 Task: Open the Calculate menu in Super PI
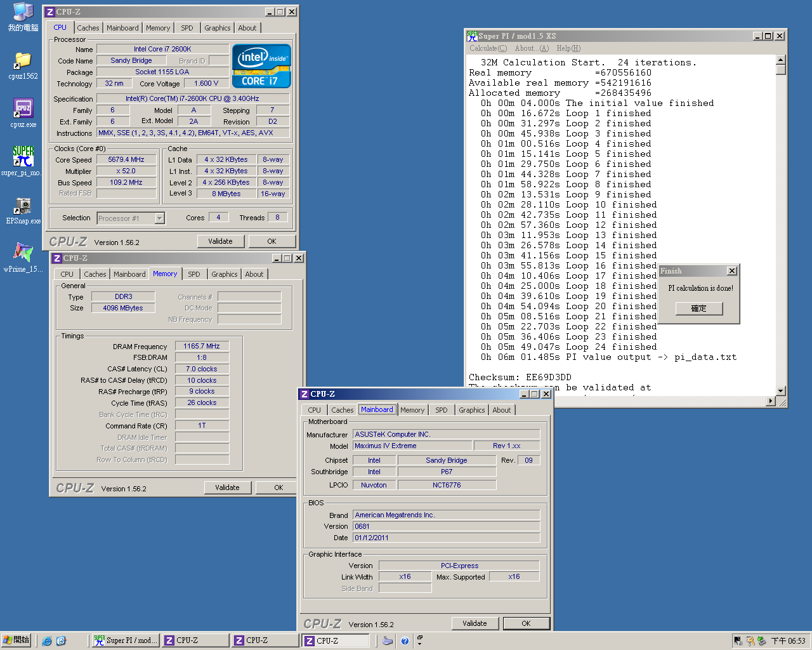pyautogui.click(x=488, y=48)
